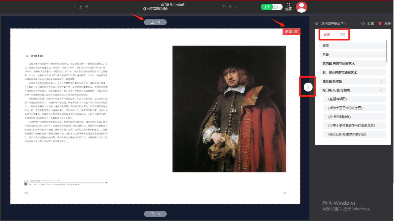Go to next page with round arrow button
394x221 pixels.
pyautogui.click(x=308, y=87)
